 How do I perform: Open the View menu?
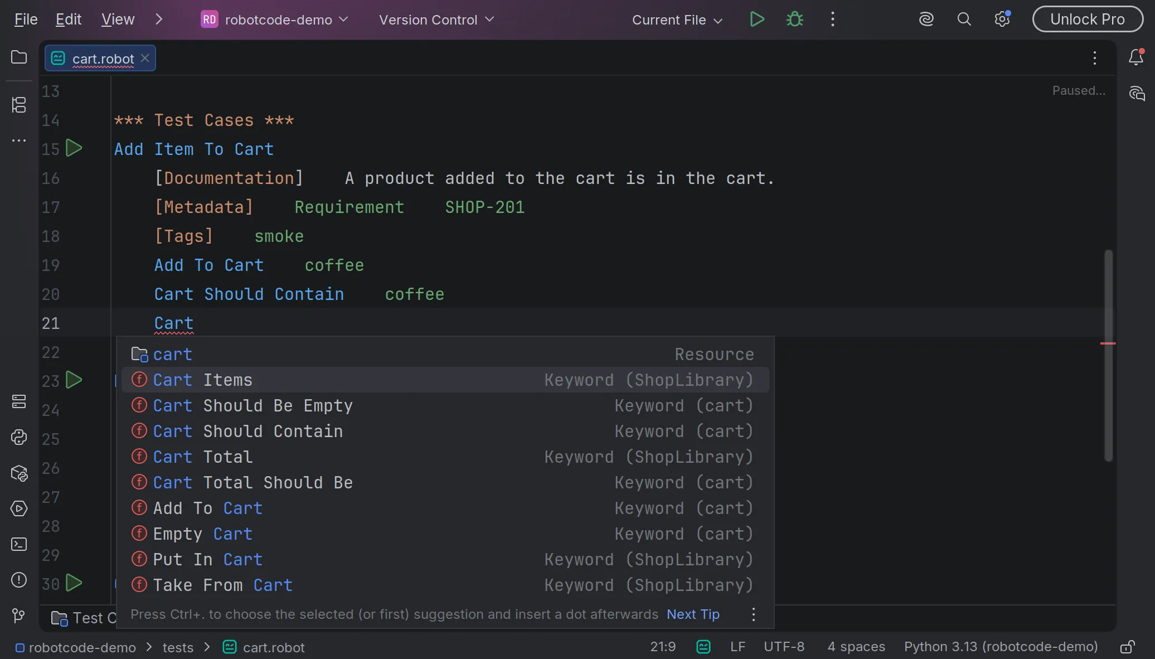click(118, 20)
